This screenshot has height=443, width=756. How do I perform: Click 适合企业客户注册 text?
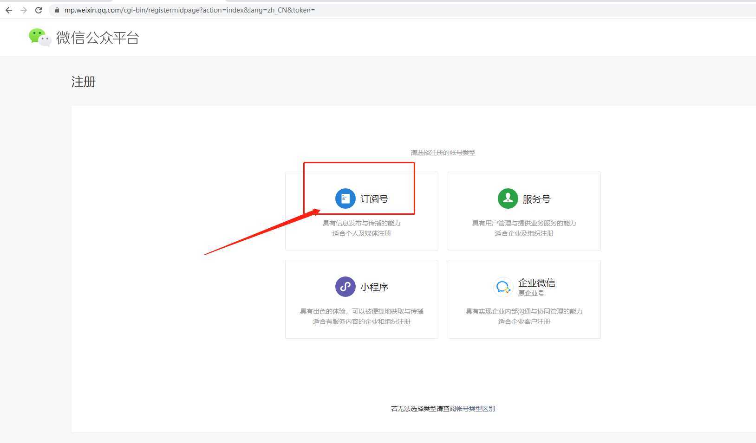click(524, 321)
